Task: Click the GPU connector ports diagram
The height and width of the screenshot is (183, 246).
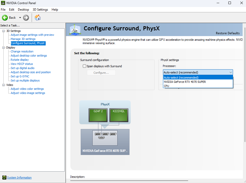Action: pyautogui.click(x=105, y=138)
